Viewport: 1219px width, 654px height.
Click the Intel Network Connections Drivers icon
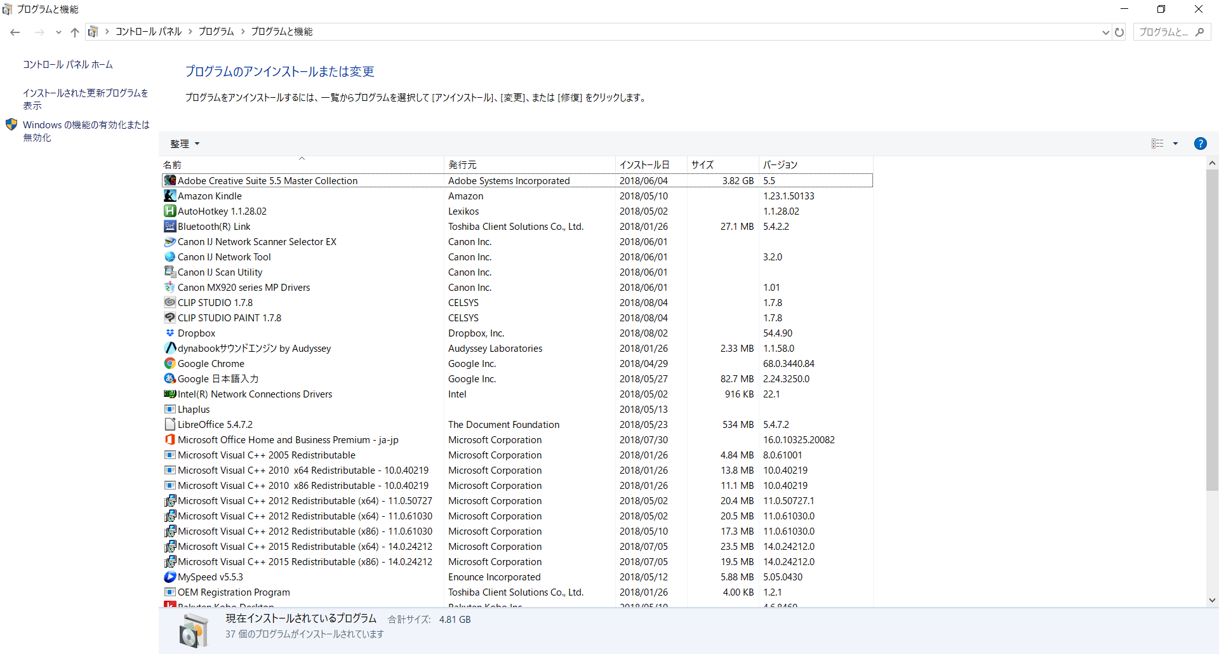[x=170, y=394]
